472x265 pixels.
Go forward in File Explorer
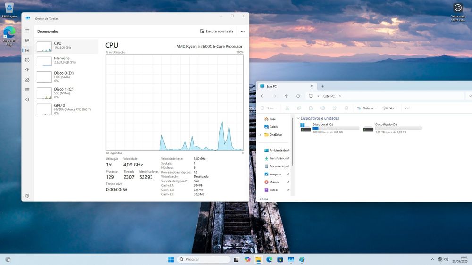(275, 96)
